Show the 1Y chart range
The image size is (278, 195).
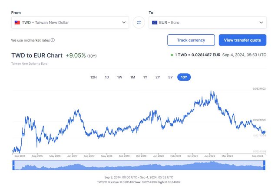(x=145, y=77)
